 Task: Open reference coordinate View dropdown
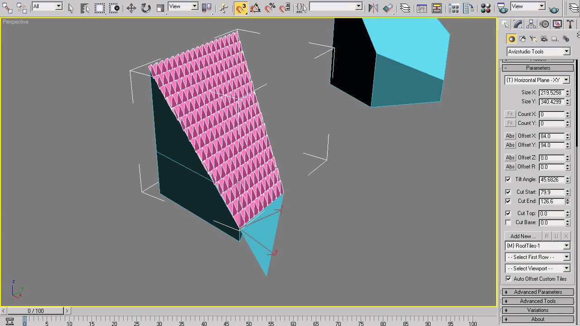click(x=183, y=6)
